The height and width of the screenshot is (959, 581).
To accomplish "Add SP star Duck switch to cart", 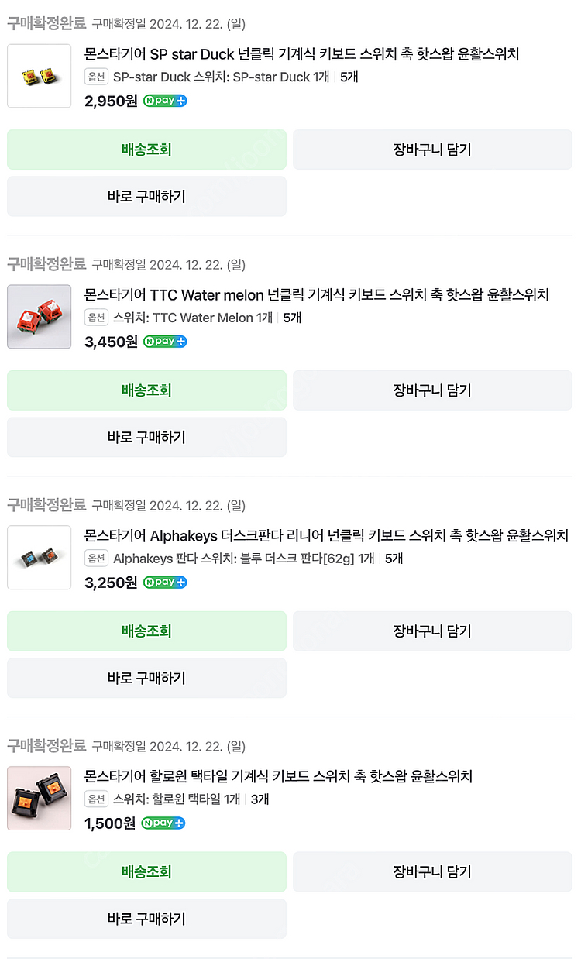I will coord(432,150).
